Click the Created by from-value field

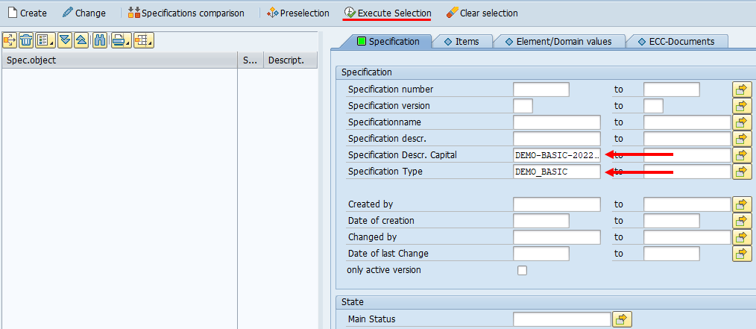[556, 204]
